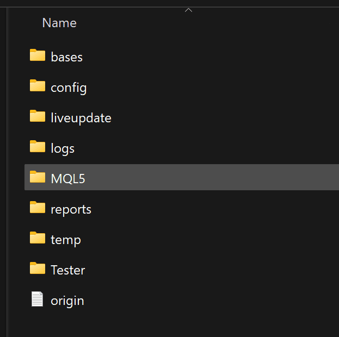Select the 'bases' folder name
Screen dimensions: 339x337
66,57
